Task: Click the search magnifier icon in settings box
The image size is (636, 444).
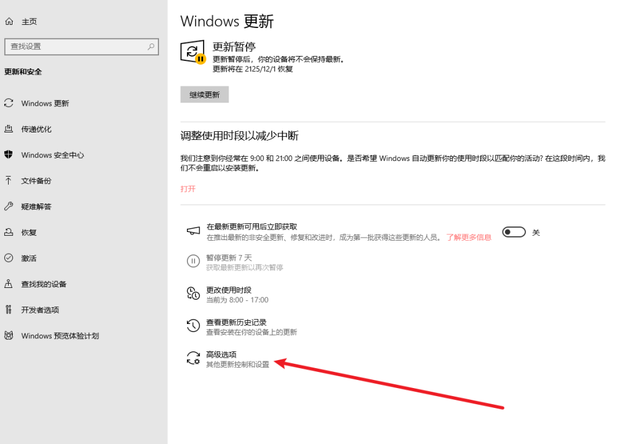Action: click(151, 47)
